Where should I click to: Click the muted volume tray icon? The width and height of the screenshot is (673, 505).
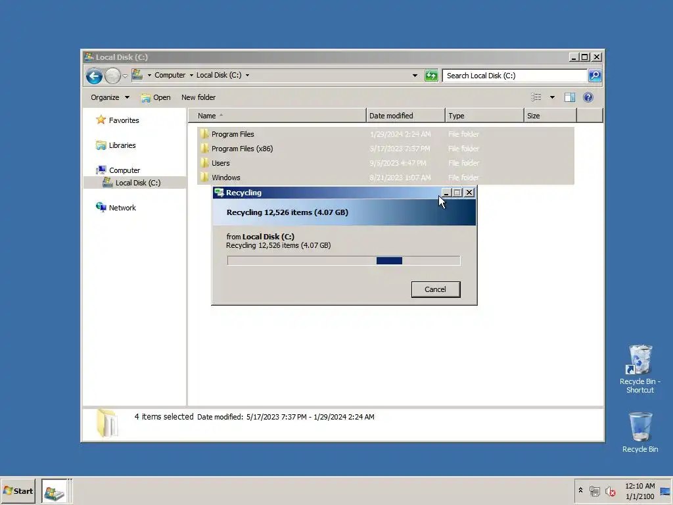click(610, 491)
